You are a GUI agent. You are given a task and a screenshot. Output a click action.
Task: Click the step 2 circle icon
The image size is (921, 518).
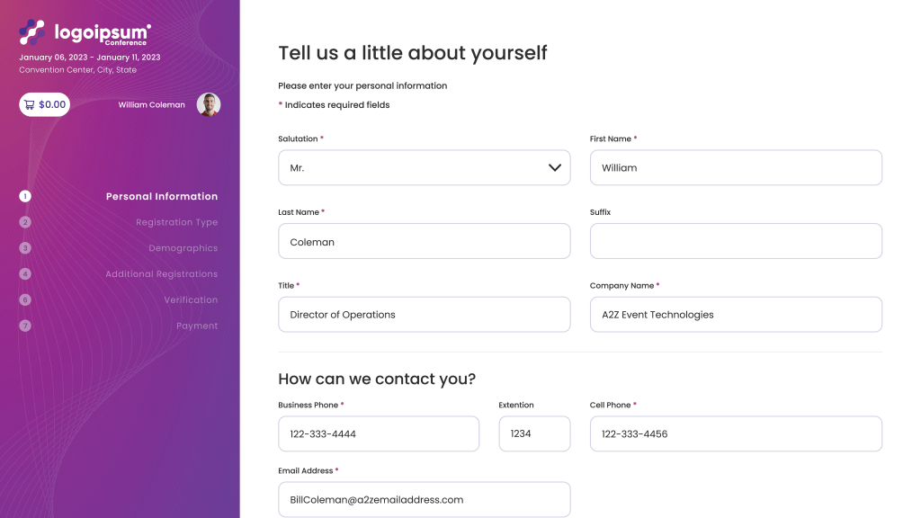click(25, 222)
